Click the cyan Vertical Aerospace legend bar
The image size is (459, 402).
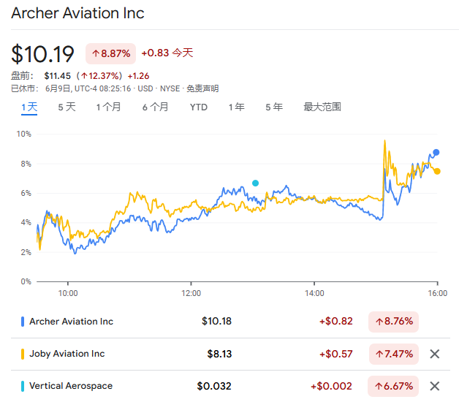(x=23, y=386)
